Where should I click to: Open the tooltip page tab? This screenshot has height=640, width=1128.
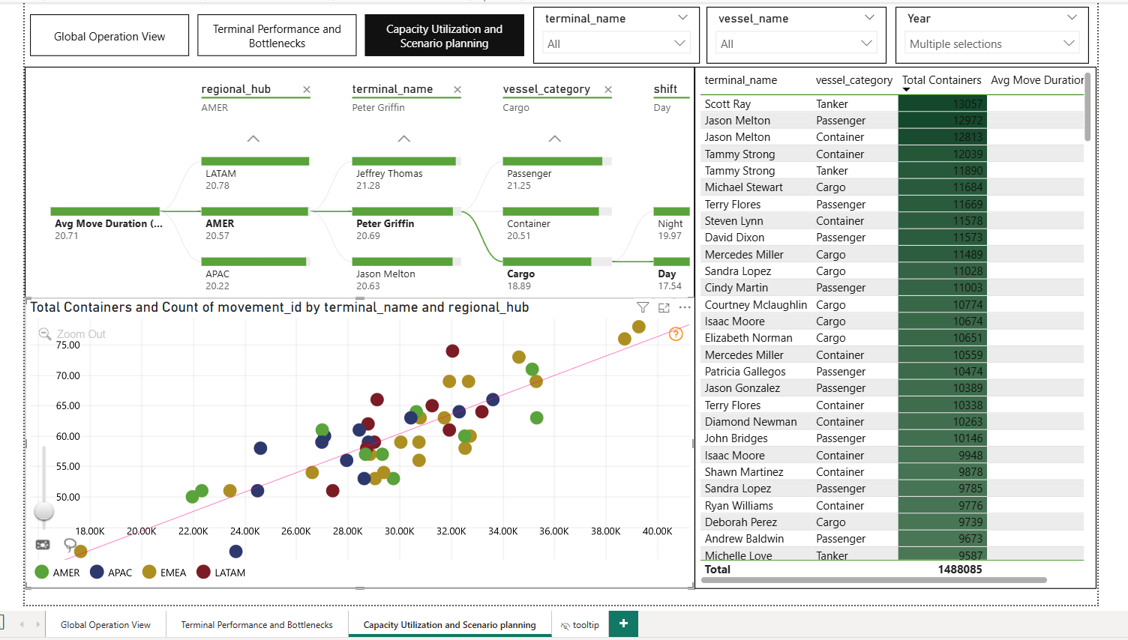tap(580, 625)
